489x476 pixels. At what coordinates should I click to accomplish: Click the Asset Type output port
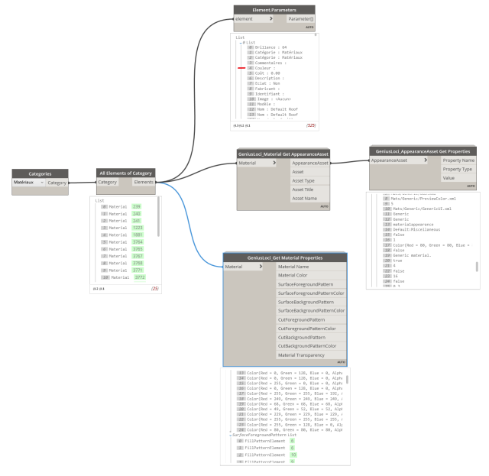310,180
